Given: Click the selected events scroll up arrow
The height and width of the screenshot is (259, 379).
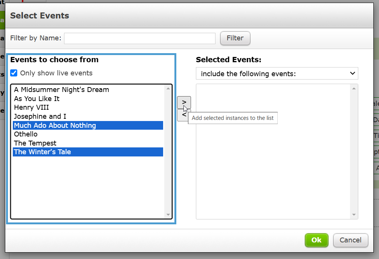Looking at the screenshot, I should pyautogui.click(x=354, y=89).
